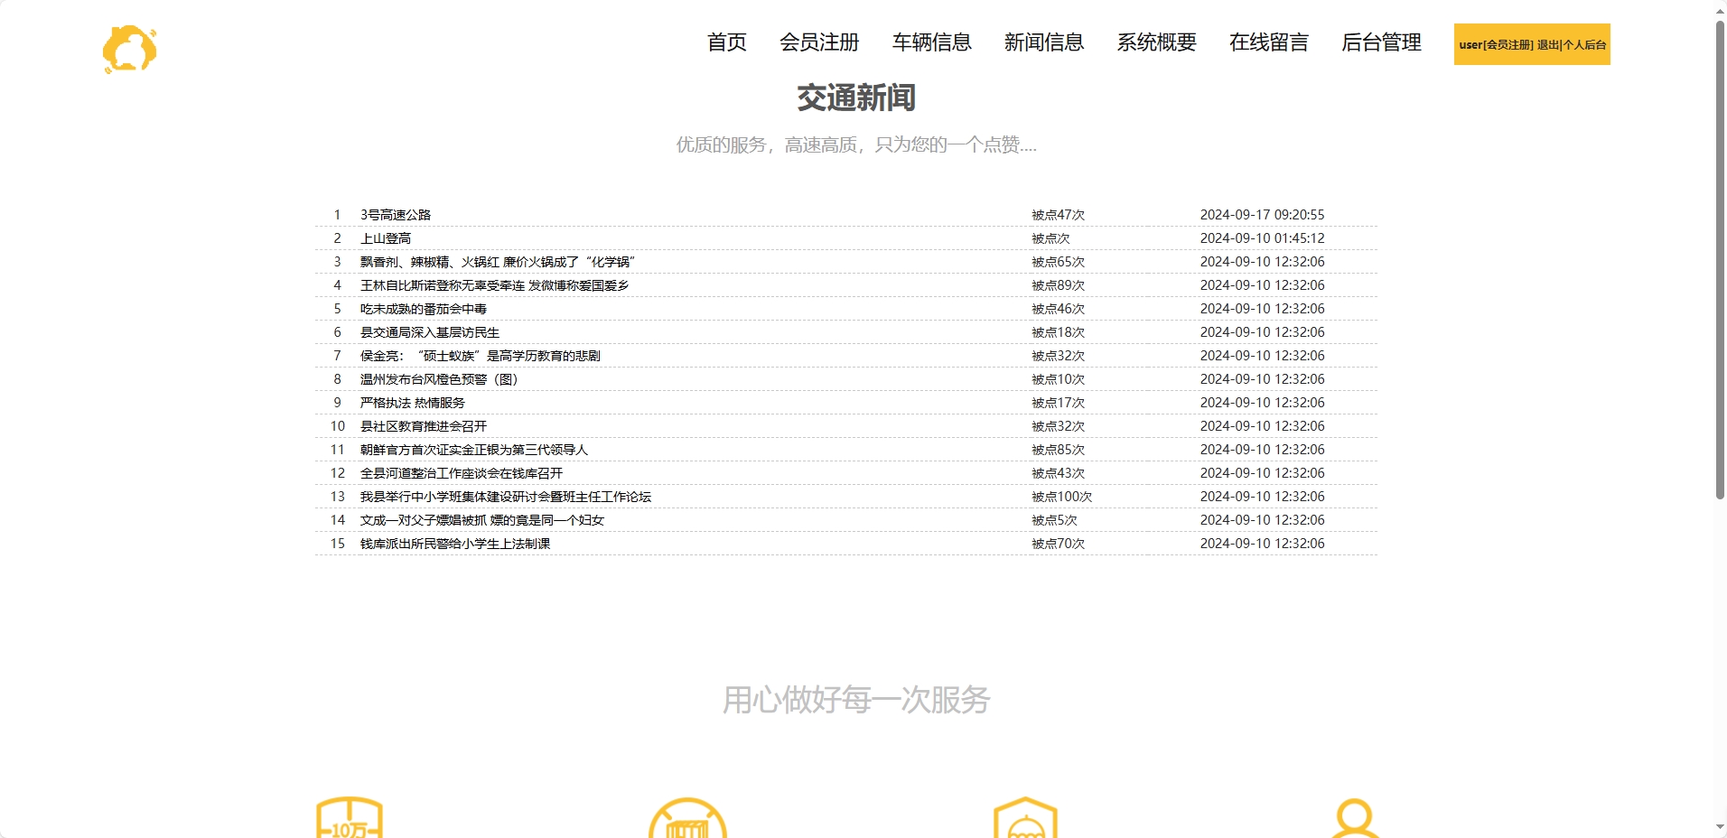
Task: Open the article 钱库派出所民警给小学生上法制课
Action: click(x=454, y=544)
